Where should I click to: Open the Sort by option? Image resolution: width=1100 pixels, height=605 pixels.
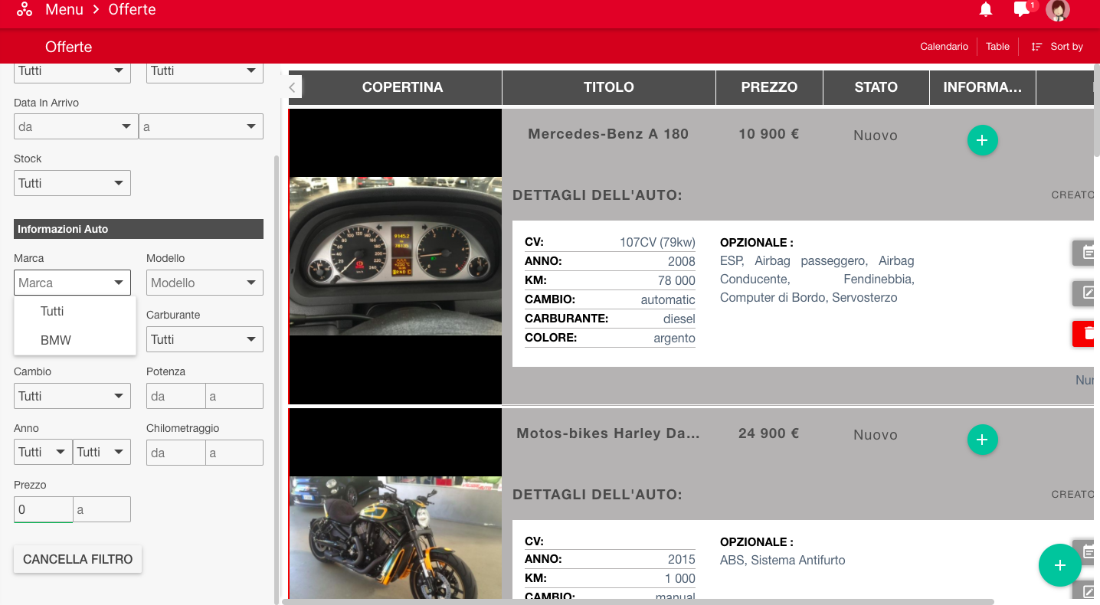pyautogui.click(x=1057, y=47)
